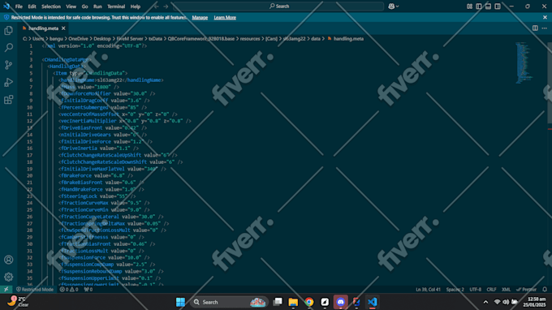
Task: Click the line with fSteeringLock value 55
Action: (97, 196)
